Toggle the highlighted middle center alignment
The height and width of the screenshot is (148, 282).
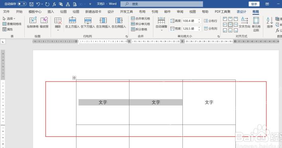230,25
